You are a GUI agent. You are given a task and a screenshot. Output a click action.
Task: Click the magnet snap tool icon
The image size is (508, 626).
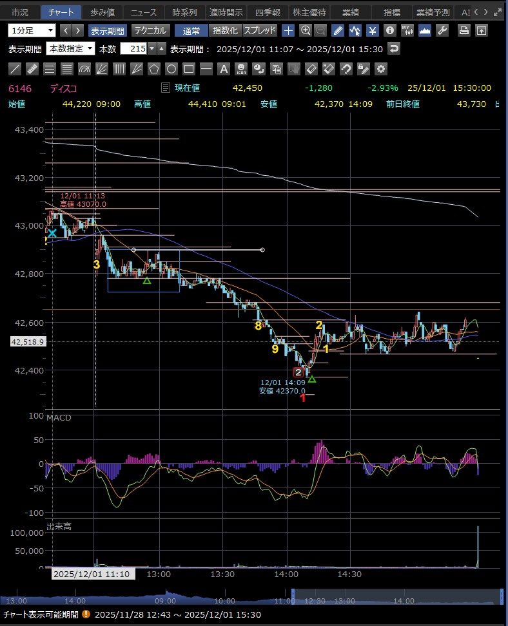(x=346, y=69)
